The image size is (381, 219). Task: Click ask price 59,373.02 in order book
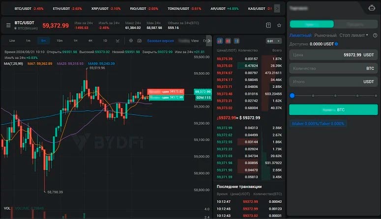pos(225,108)
